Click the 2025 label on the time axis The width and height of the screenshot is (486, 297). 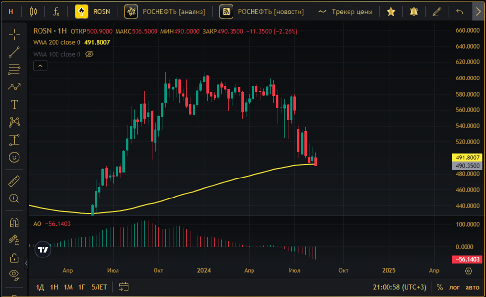[x=389, y=270]
